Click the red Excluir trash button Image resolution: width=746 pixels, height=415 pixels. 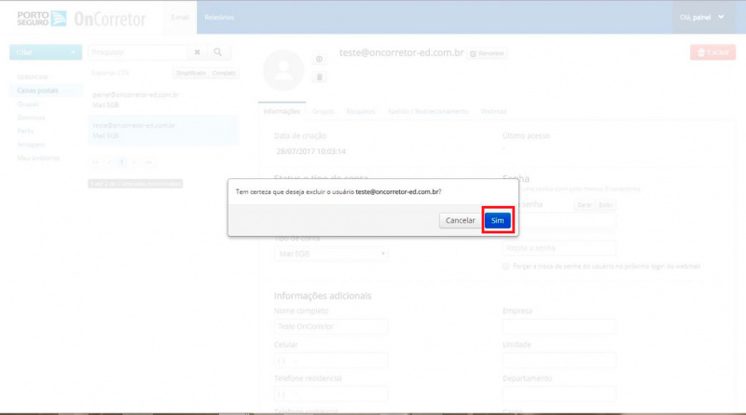pos(712,52)
